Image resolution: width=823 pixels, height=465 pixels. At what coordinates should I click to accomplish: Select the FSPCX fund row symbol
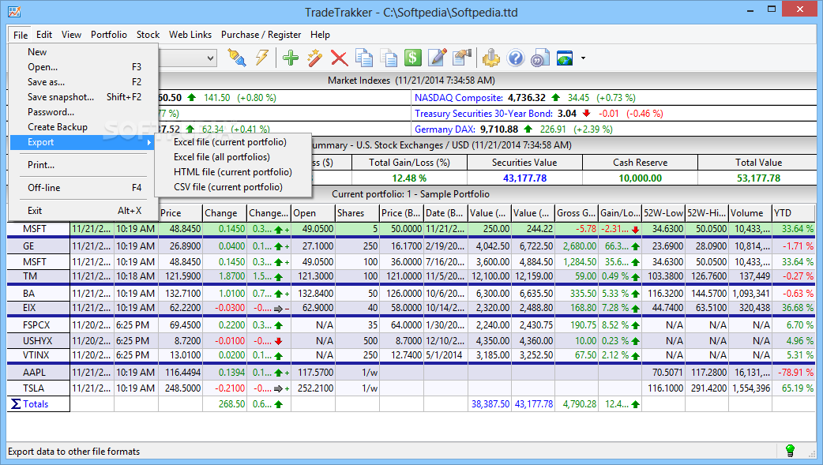37,325
